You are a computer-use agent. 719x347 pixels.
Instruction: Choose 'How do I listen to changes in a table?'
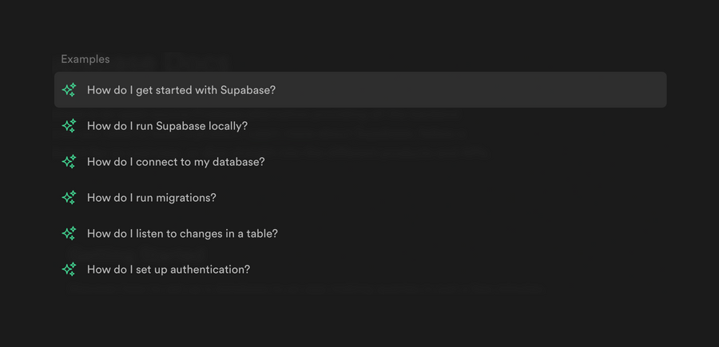[x=360, y=234]
